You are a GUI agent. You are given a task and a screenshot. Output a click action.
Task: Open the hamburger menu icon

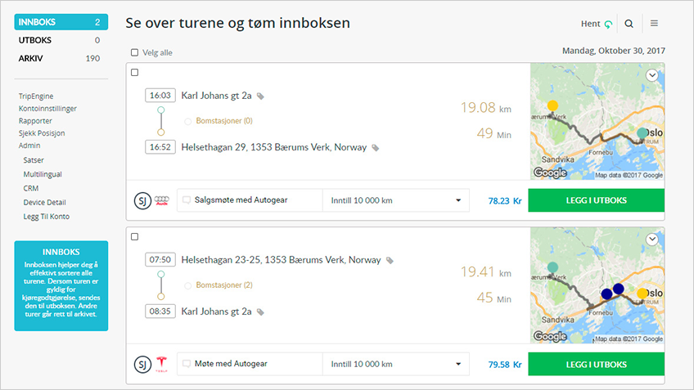[x=654, y=25]
